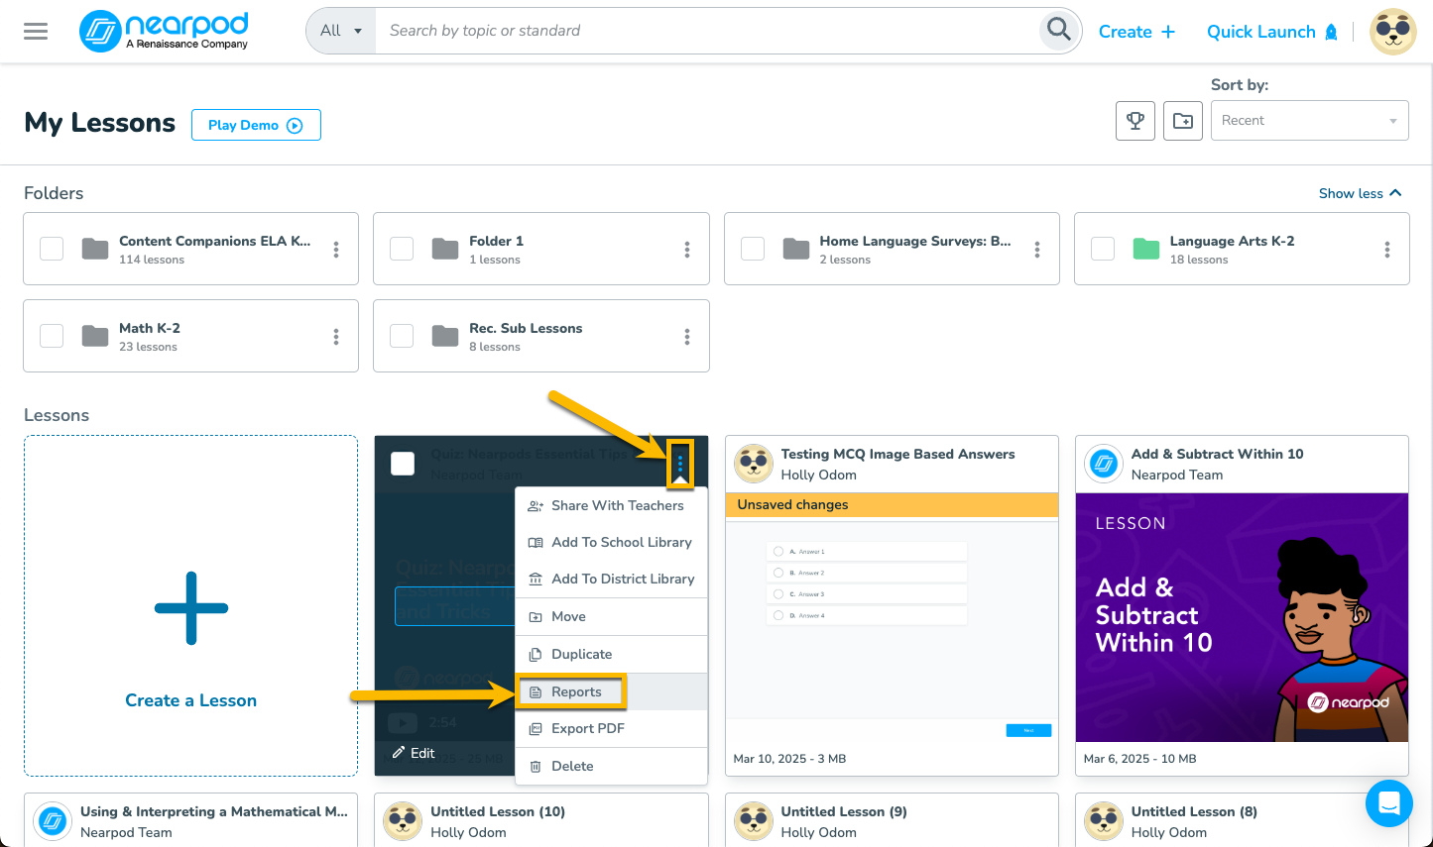Check the Math K-2 folder checkbox

(52, 336)
